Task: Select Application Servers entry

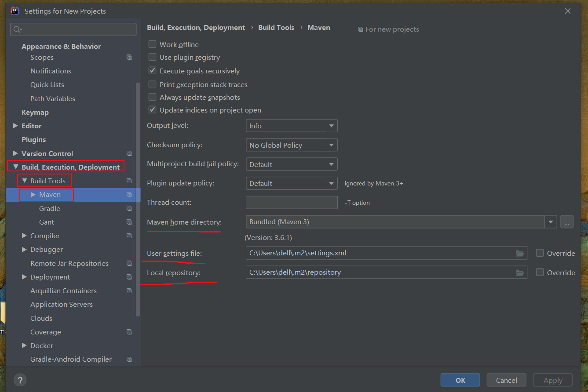Action: click(x=62, y=304)
